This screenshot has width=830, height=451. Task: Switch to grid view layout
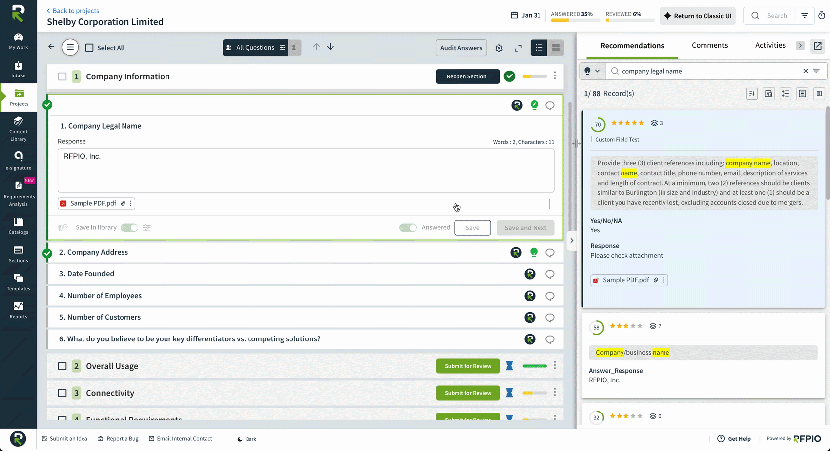(556, 48)
